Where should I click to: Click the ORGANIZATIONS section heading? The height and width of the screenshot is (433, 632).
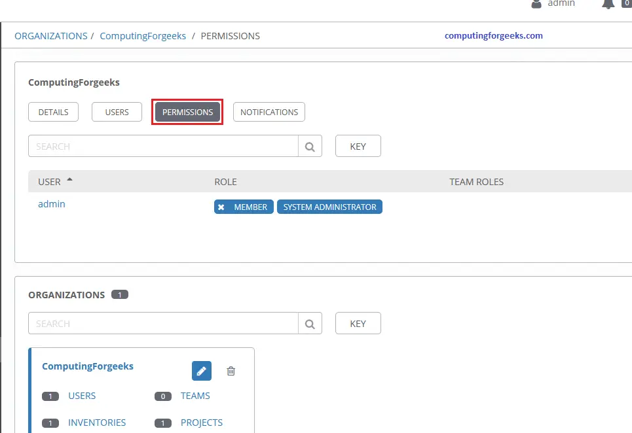pos(67,295)
